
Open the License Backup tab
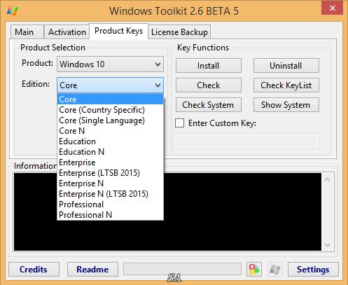coord(179,32)
